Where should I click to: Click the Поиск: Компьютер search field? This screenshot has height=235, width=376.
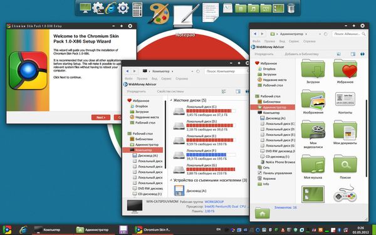click(x=226, y=71)
